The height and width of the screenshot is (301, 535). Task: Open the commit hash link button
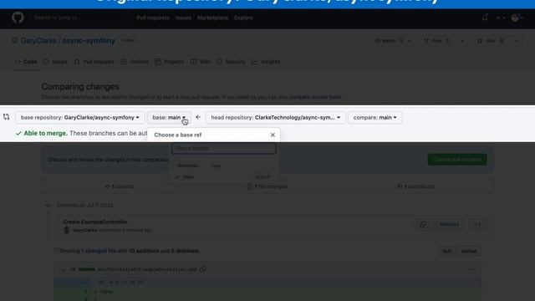click(x=450, y=224)
